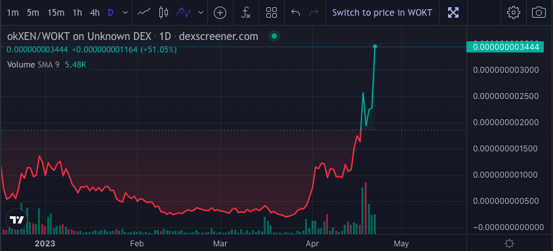Click the Volume SMA 9 indicator label
The height and width of the screenshot is (251, 553).
33,65
